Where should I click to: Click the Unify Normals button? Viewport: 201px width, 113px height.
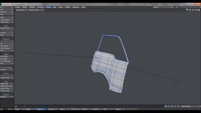click(7, 48)
